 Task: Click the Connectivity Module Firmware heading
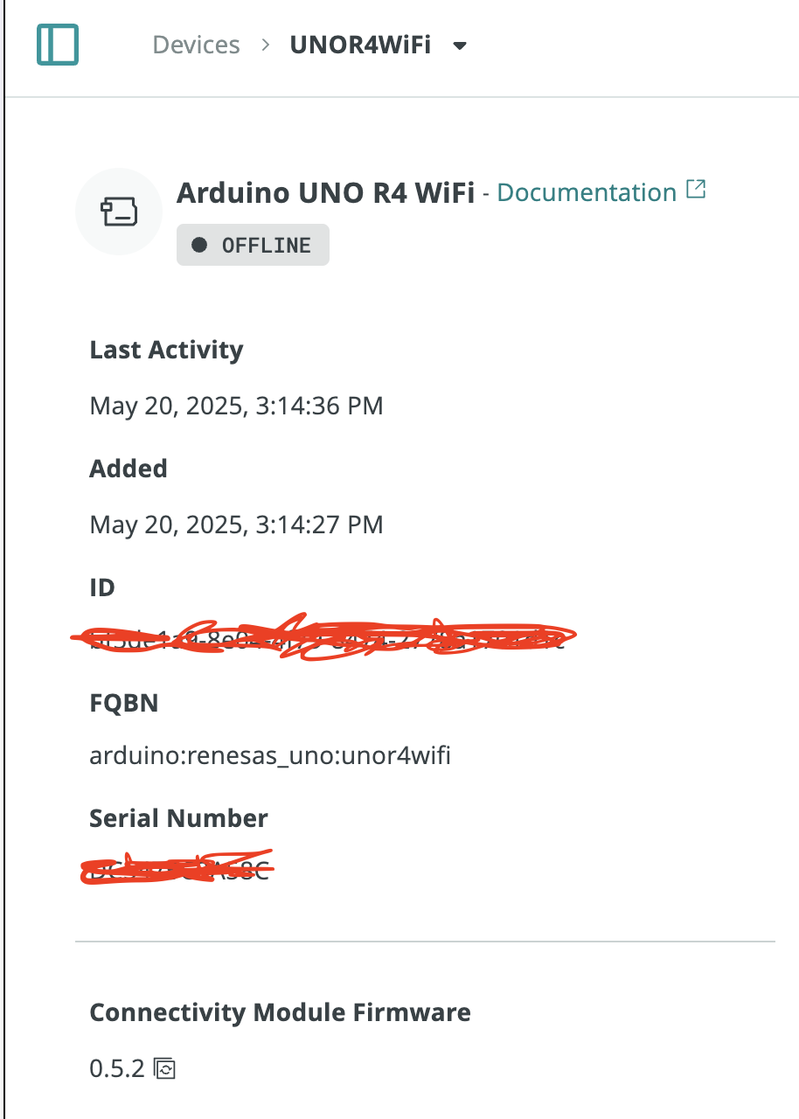pos(280,1012)
